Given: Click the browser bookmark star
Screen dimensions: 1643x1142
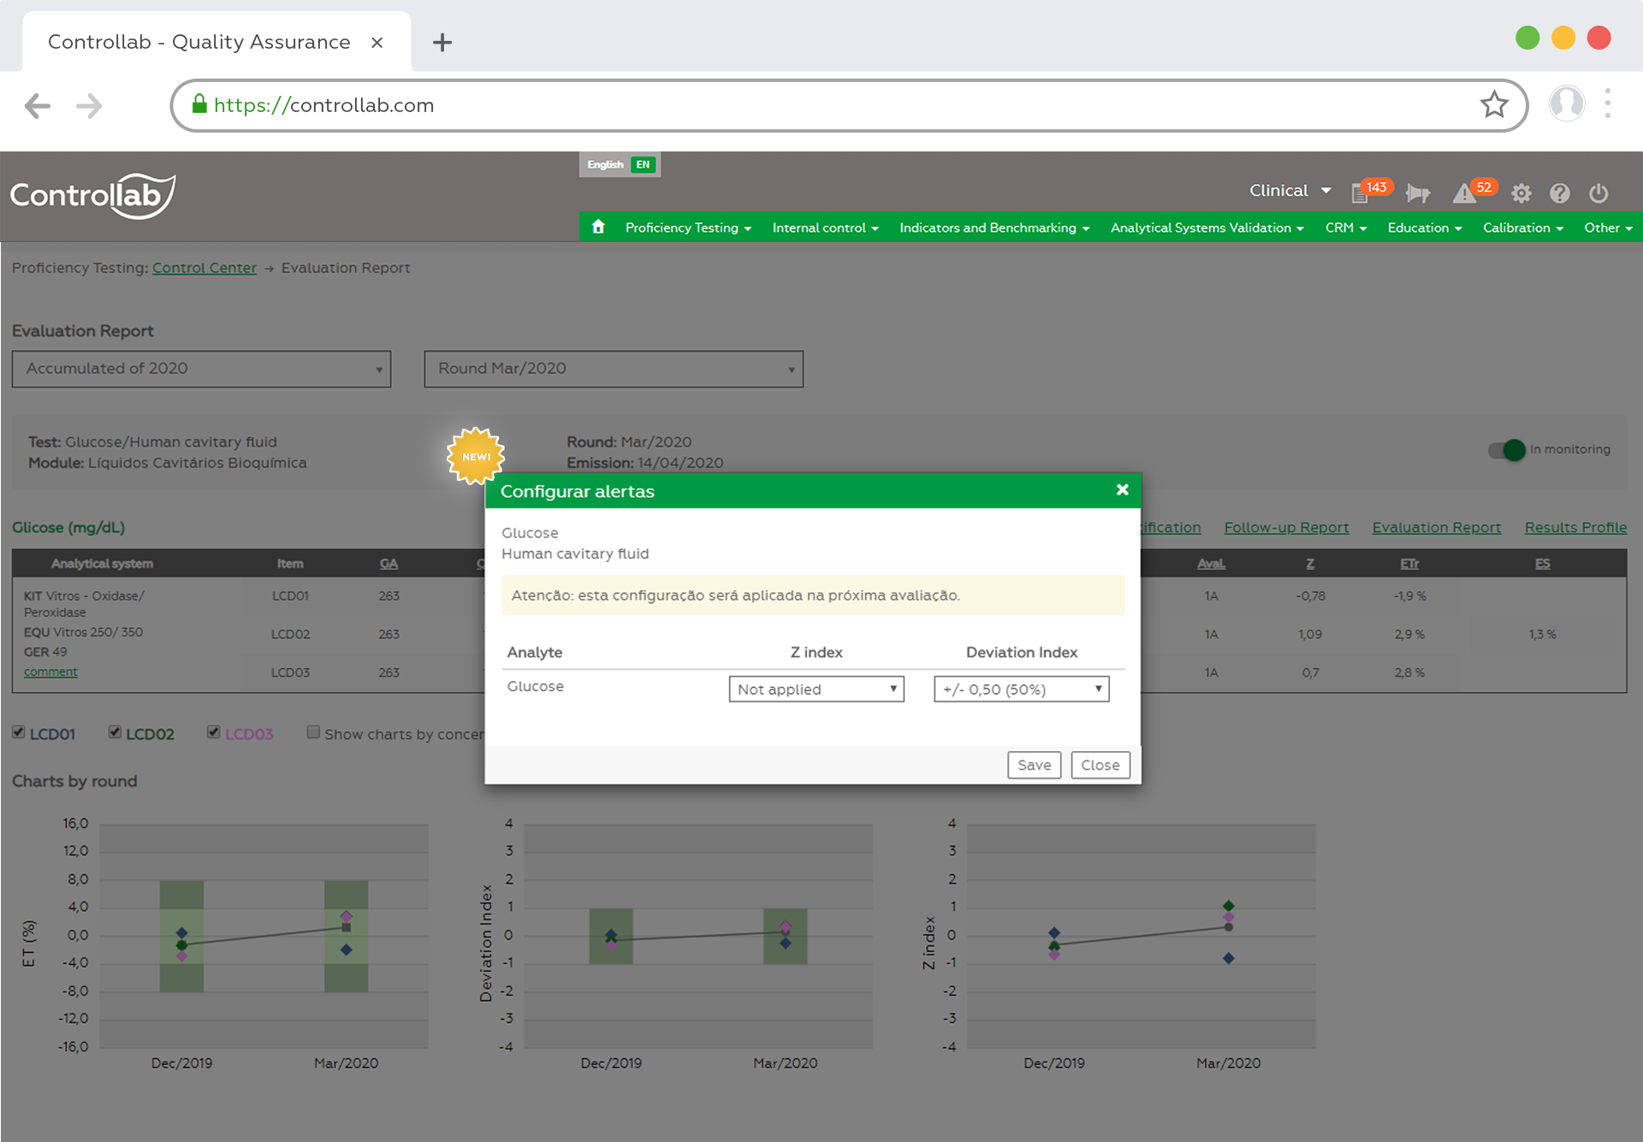Looking at the screenshot, I should pyautogui.click(x=1494, y=104).
